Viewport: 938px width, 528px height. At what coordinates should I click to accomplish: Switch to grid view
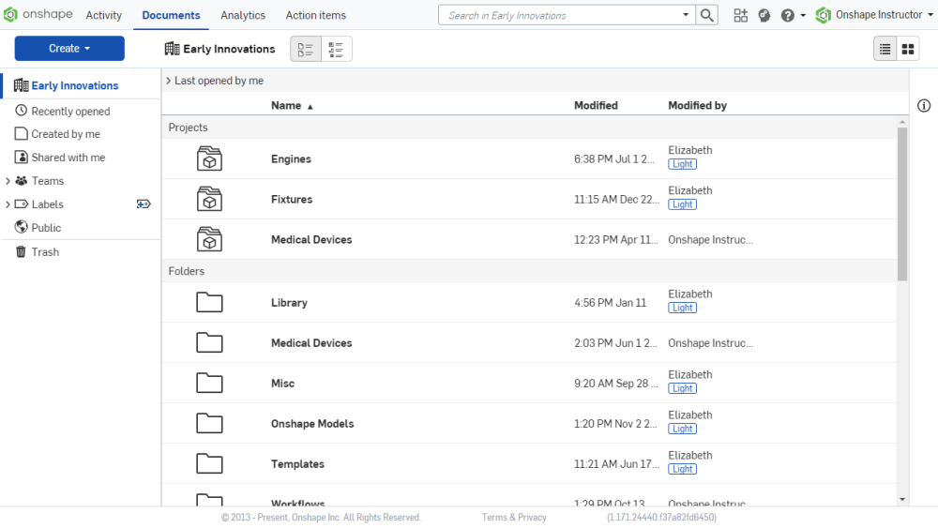[x=908, y=49]
